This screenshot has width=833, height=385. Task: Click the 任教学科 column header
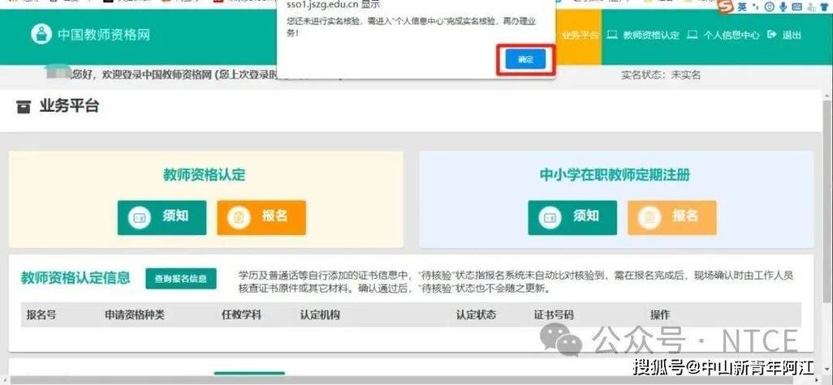[241, 314]
